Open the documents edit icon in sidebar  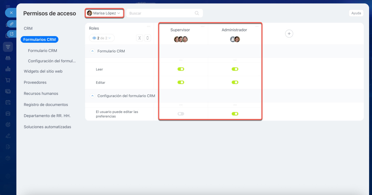pos(8,147)
